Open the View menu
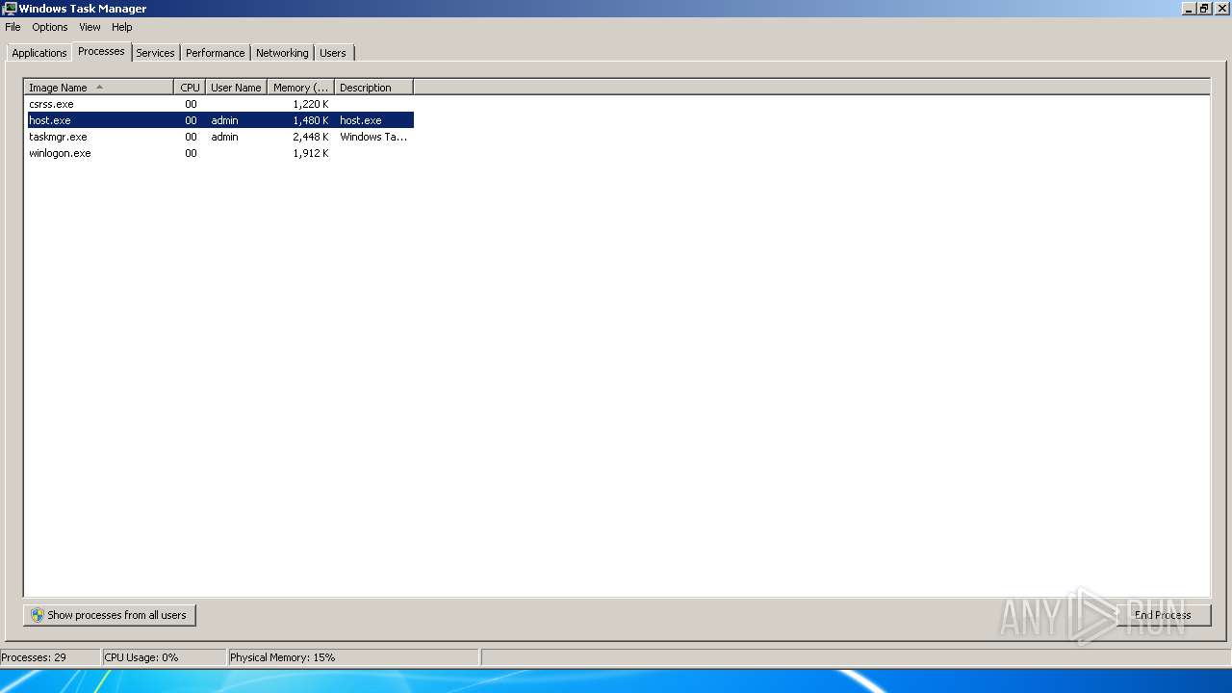1232x693 pixels. 90,27
